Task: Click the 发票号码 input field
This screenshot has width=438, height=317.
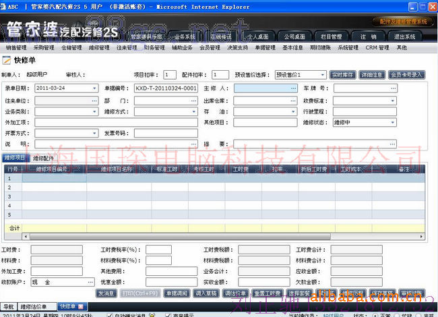Action: (165, 134)
